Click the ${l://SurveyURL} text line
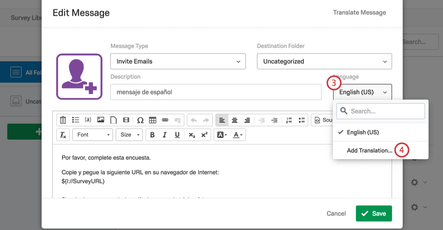This screenshot has width=443, height=230. 83,181
